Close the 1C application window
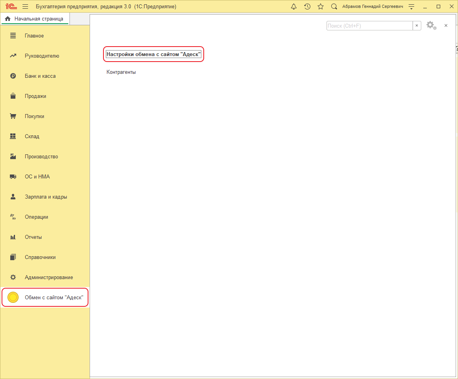 pos(451,6)
